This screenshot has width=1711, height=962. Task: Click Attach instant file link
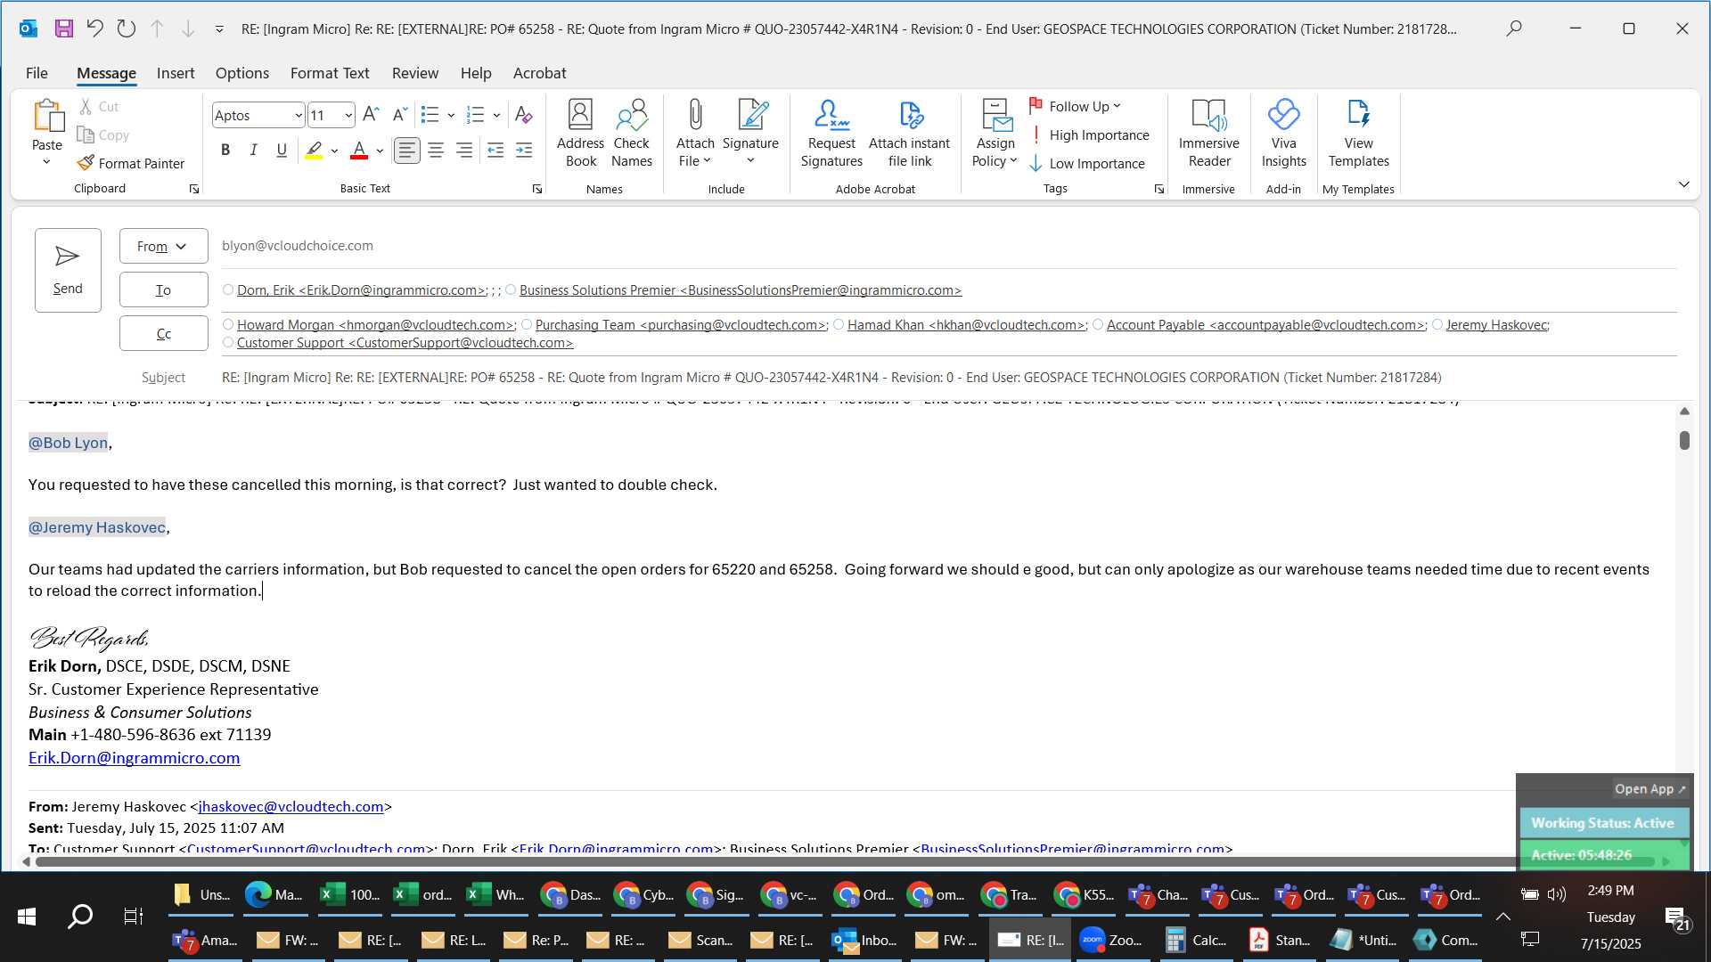click(909, 134)
